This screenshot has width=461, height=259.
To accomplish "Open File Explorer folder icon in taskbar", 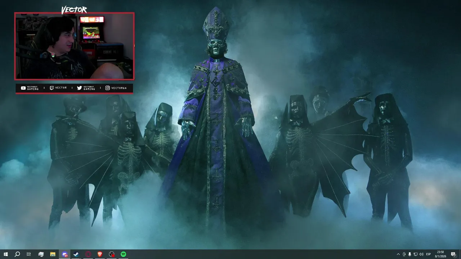I will click(x=53, y=254).
